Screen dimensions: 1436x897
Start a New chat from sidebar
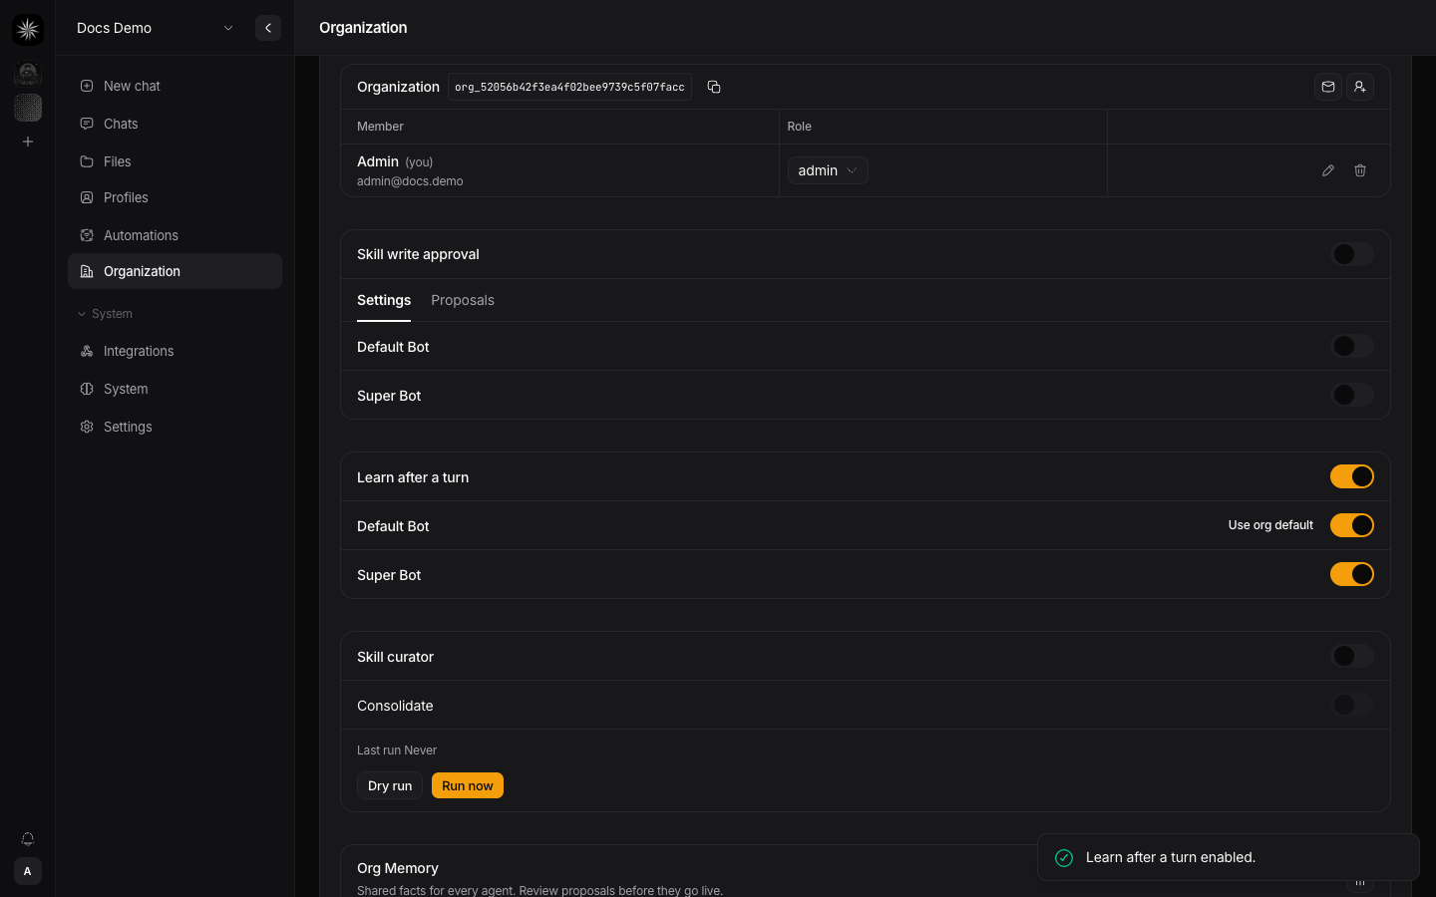tap(175, 86)
